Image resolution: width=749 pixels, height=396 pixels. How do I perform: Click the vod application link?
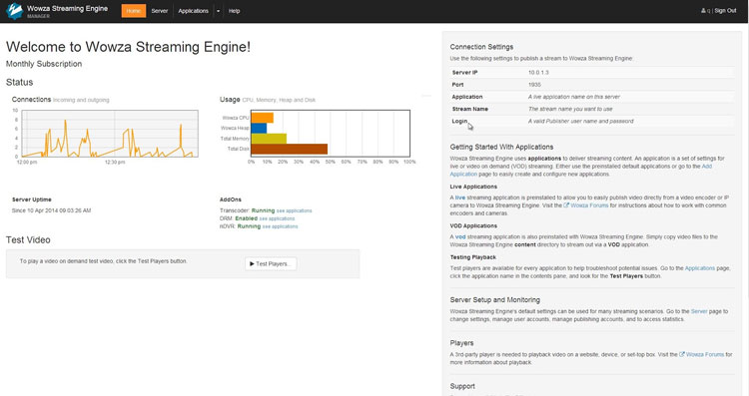(x=460, y=237)
